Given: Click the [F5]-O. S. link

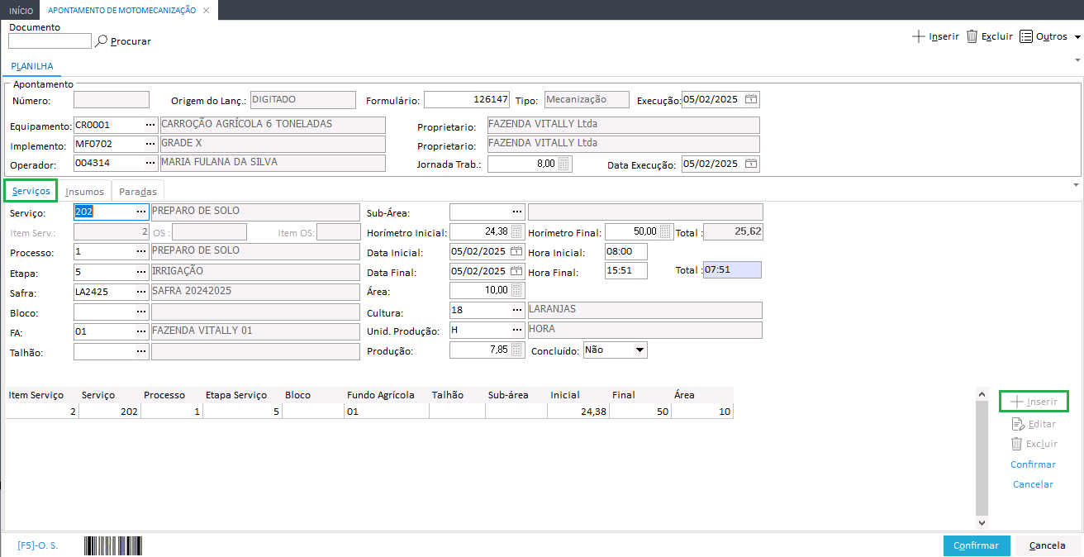Looking at the screenshot, I should [x=37, y=545].
